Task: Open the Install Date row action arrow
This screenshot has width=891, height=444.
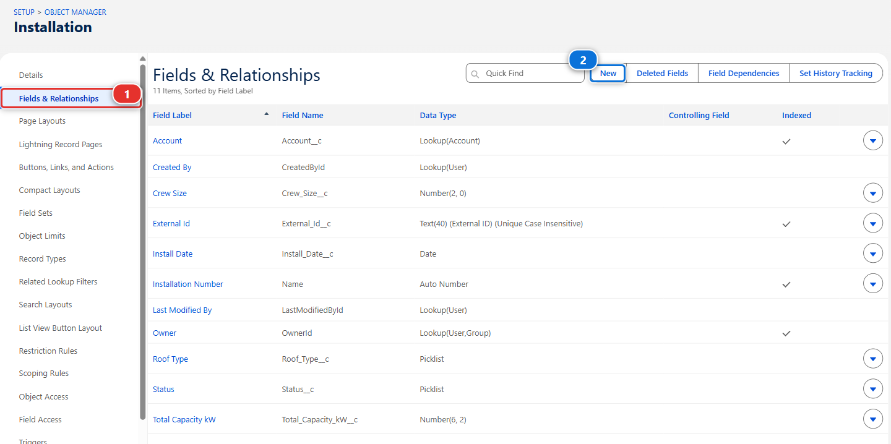Action: 873,254
